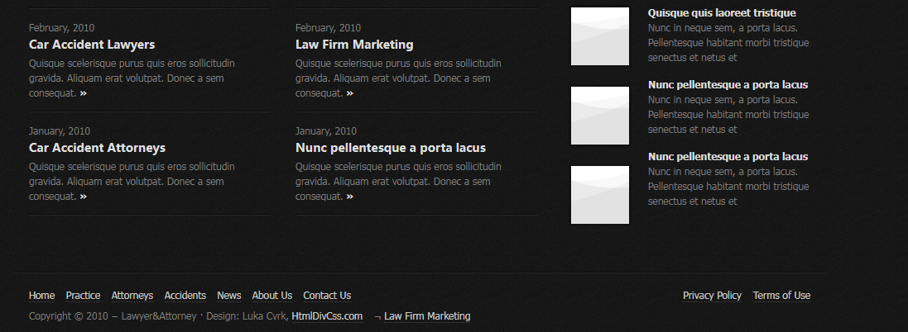The width and height of the screenshot is (908, 332).
Task: Open the bottom sidebar thumbnail image
Action: click(600, 195)
